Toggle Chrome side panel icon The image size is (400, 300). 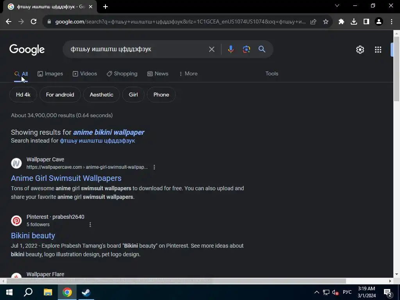(366, 22)
